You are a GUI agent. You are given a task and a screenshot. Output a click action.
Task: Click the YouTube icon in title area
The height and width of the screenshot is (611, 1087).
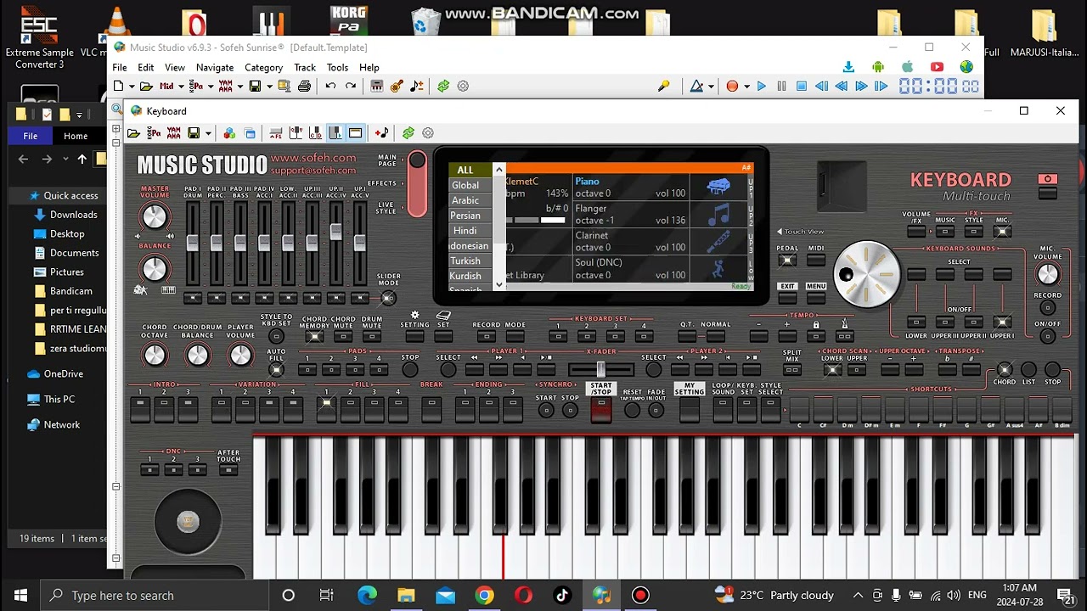tap(937, 67)
